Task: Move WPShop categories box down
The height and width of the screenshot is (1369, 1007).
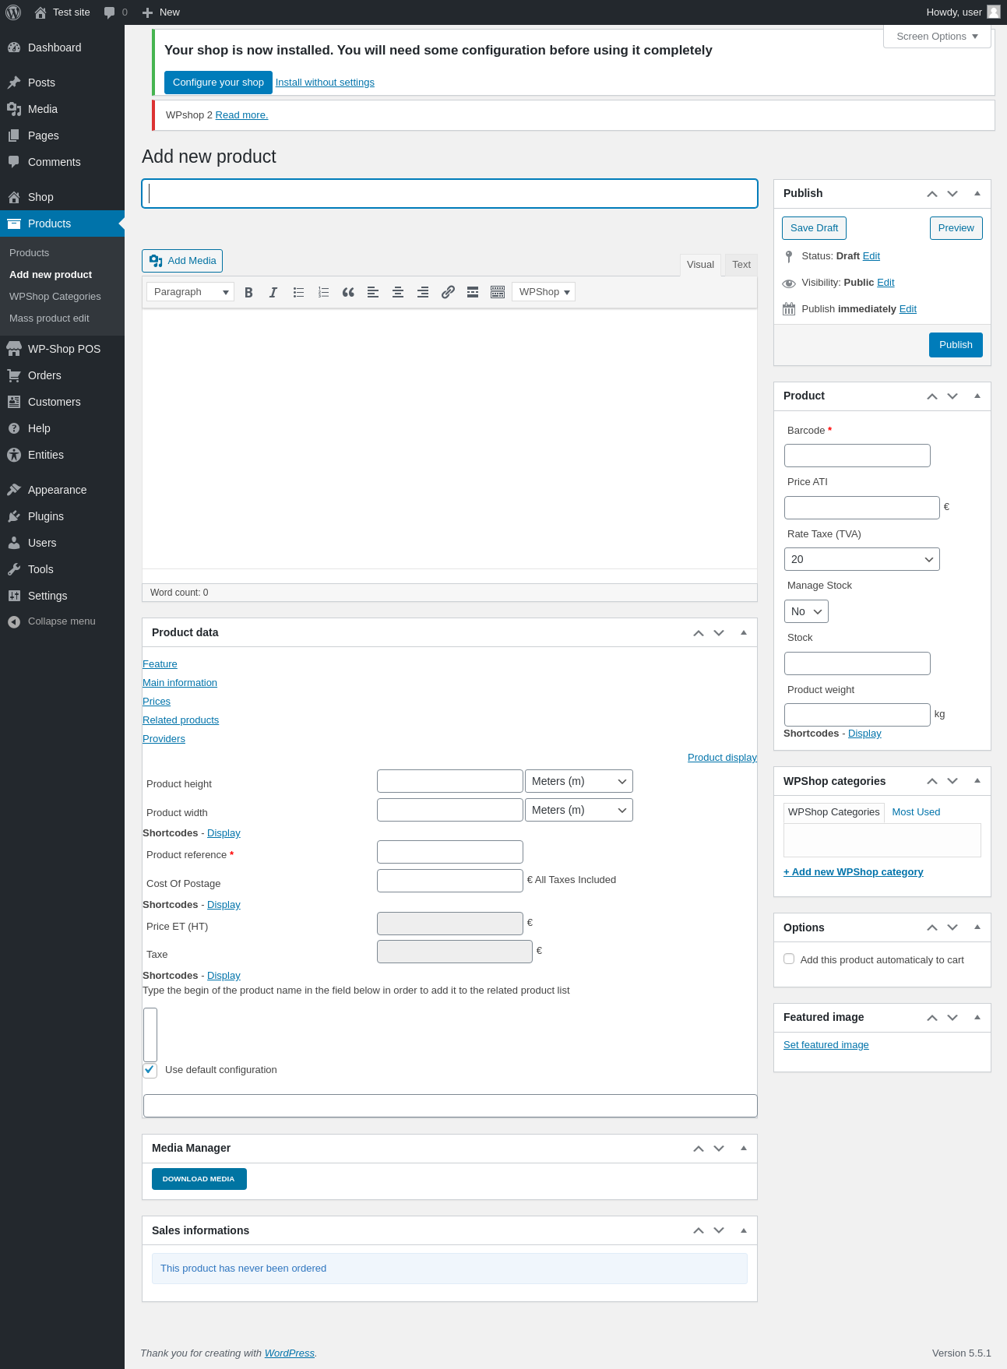Action: pos(952,781)
